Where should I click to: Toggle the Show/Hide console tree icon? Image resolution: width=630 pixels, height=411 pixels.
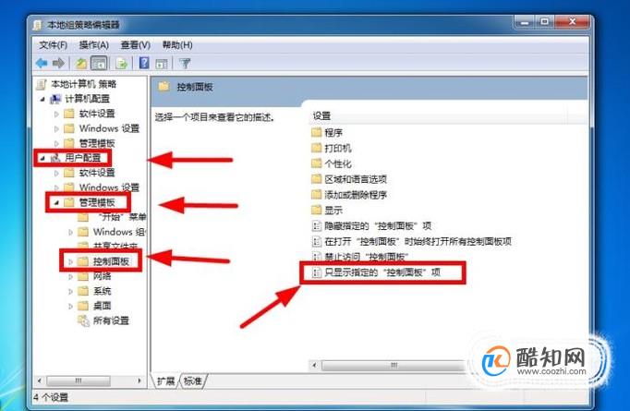click(x=99, y=63)
